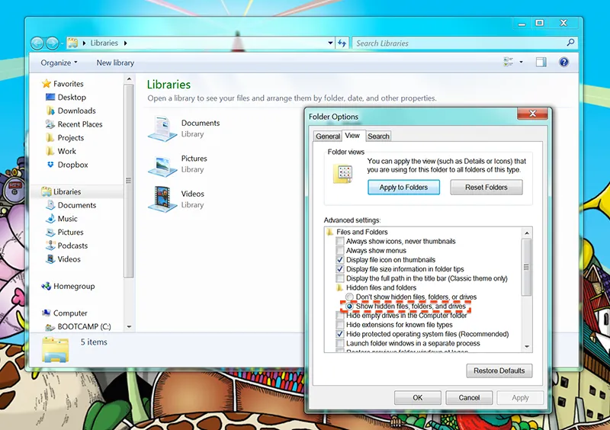Uncheck Hide protected operating system files
This screenshot has height=430, width=610.
click(x=340, y=334)
